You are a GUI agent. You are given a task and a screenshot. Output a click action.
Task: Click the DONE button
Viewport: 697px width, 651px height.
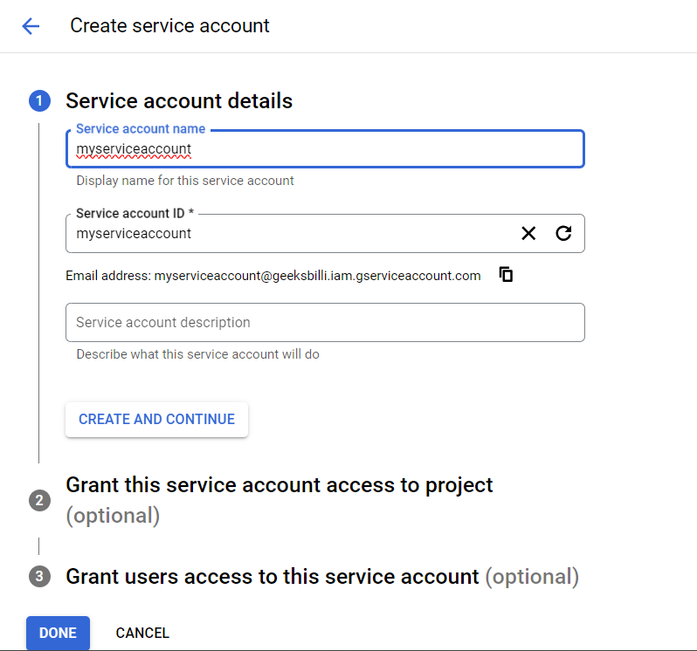58,633
